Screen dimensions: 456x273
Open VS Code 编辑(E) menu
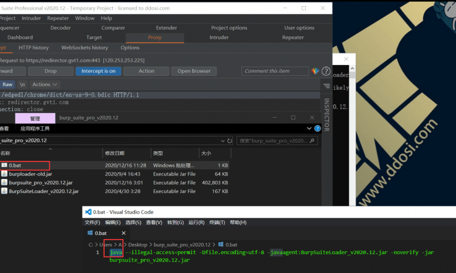[113, 223]
